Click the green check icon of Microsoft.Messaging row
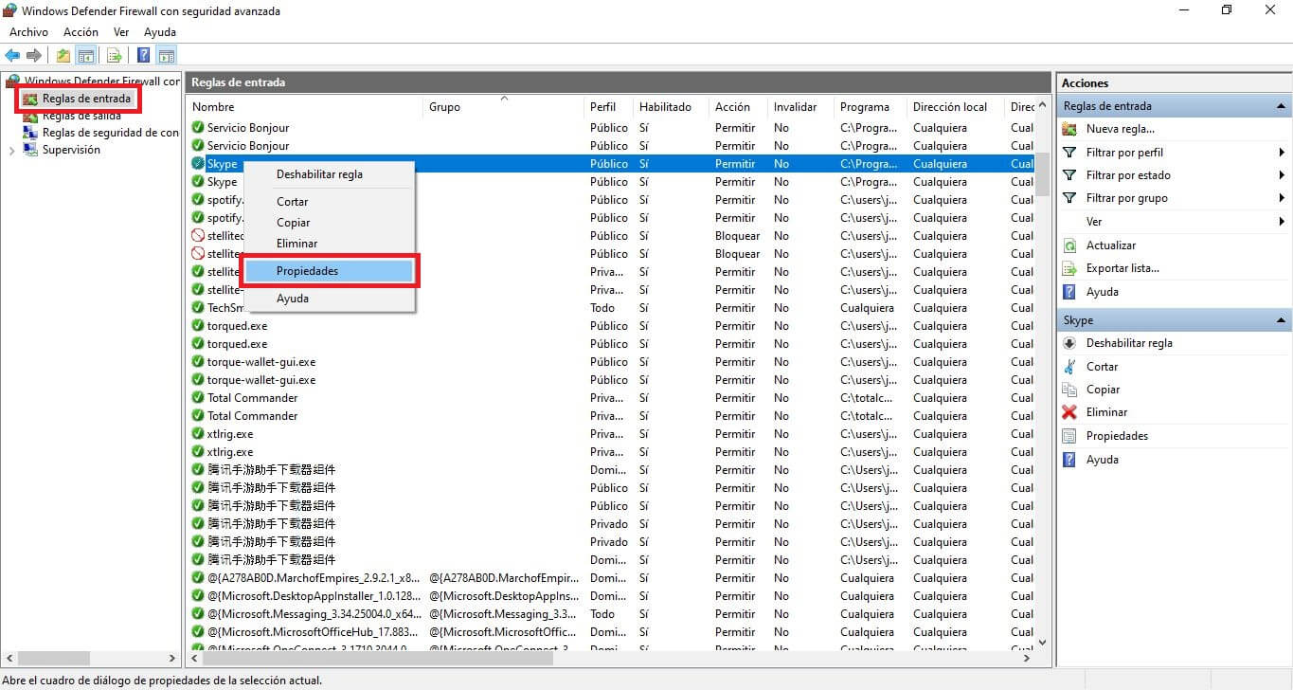 (198, 614)
